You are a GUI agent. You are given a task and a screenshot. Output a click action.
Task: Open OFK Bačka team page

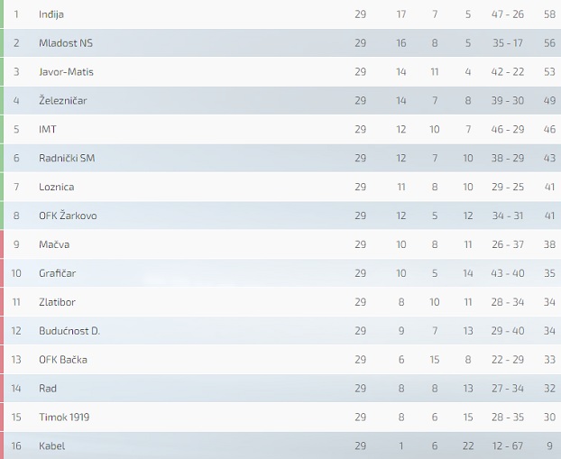63,360
